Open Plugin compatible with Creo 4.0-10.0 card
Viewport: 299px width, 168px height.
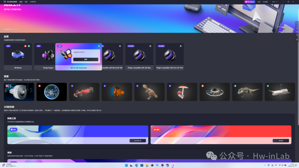coord(170,57)
